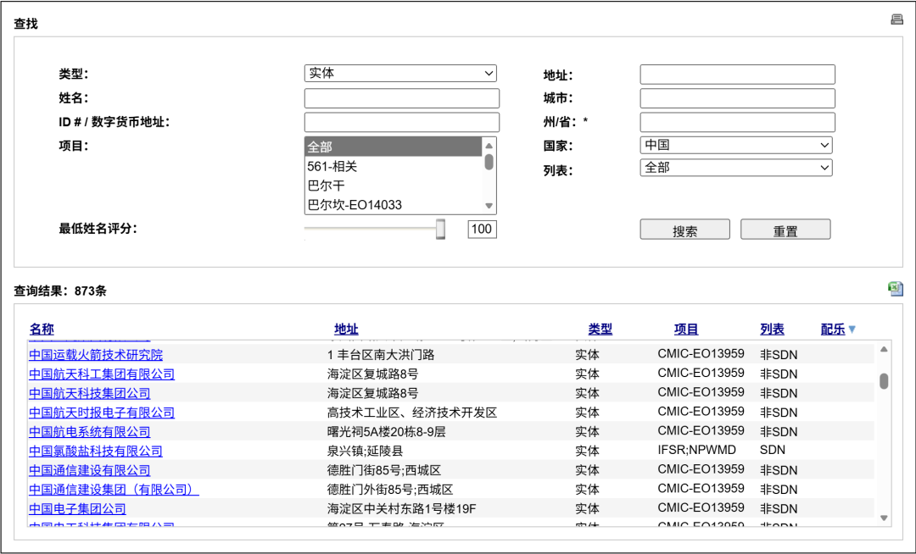Click the 最低姓名评分 slider handle
This screenshot has height=554, width=916.
point(440,229)
